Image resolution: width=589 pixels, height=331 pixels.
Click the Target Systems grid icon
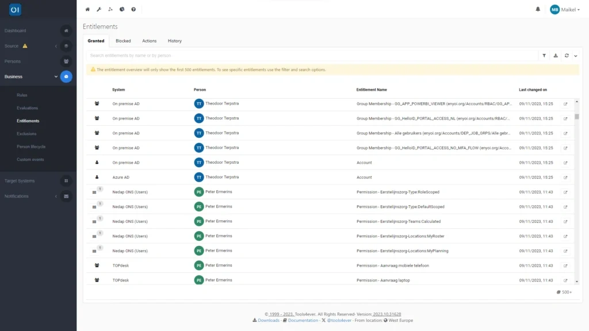click(x=66, y=181)
